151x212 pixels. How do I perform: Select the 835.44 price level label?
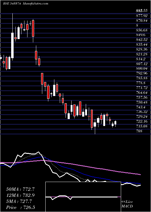[142, 45]
